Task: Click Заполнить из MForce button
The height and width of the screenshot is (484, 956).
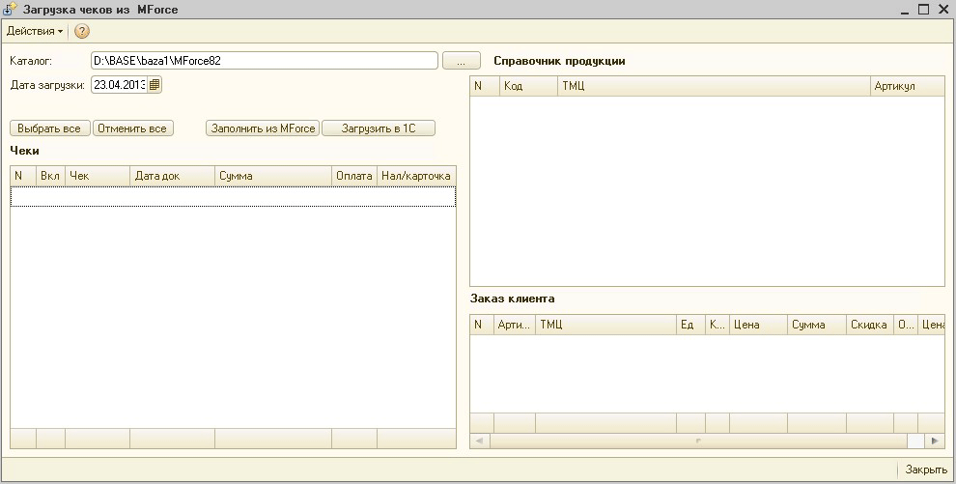Action: coord(263,128)
